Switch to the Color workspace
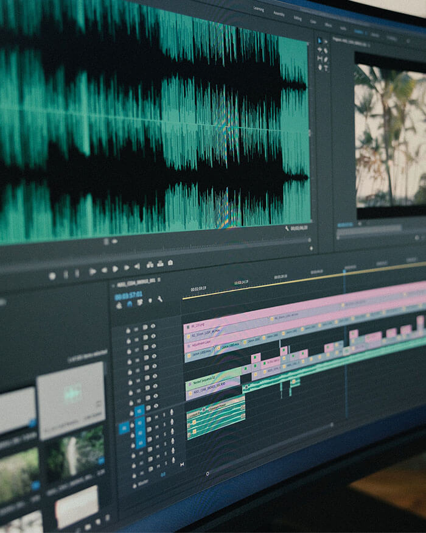The image size is (426, 533). (313, 22)
